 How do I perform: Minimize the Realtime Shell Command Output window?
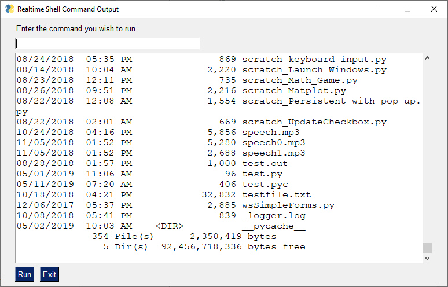pyautogui.click(x=381, y=9)
